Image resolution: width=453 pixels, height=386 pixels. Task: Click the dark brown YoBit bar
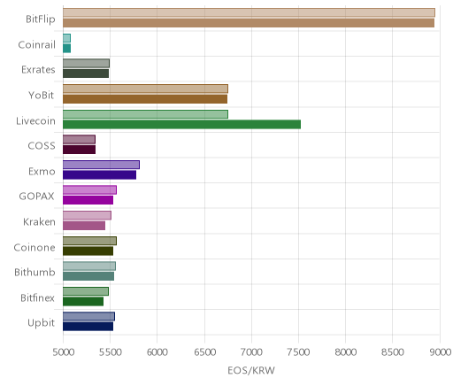tap(145, 99)
